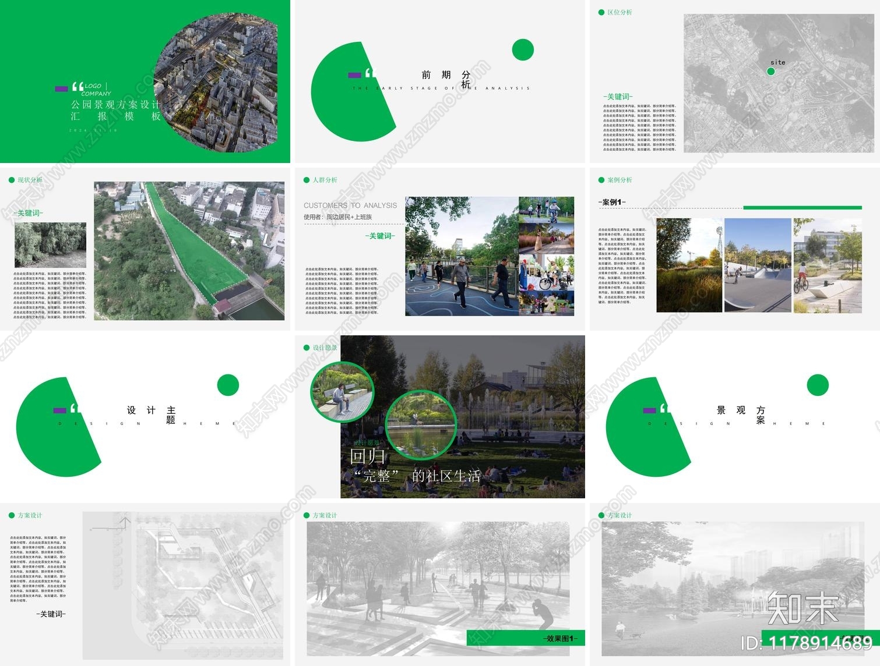Click the round aerial city photo on the cover
This screenshot has height=666, width=880.
pyautogui.click(x=216, y=83)
